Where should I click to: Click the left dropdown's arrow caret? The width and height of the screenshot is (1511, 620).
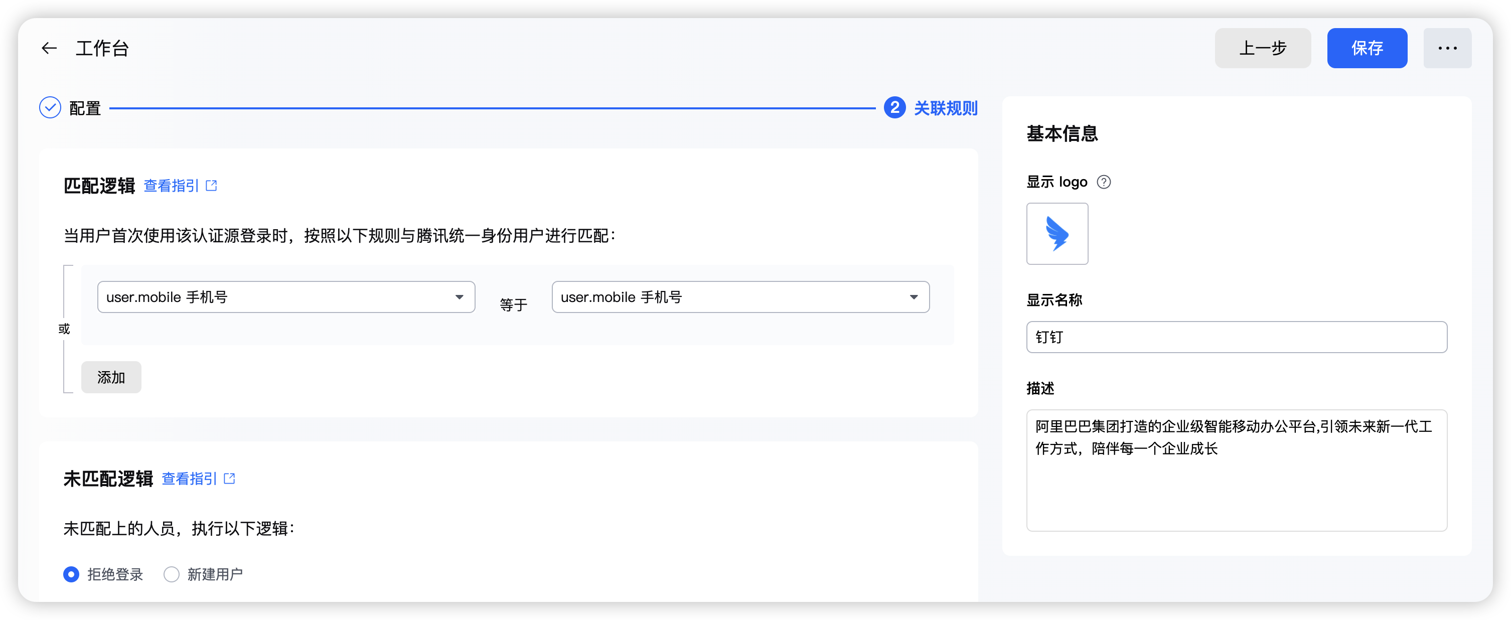(460, 297)
